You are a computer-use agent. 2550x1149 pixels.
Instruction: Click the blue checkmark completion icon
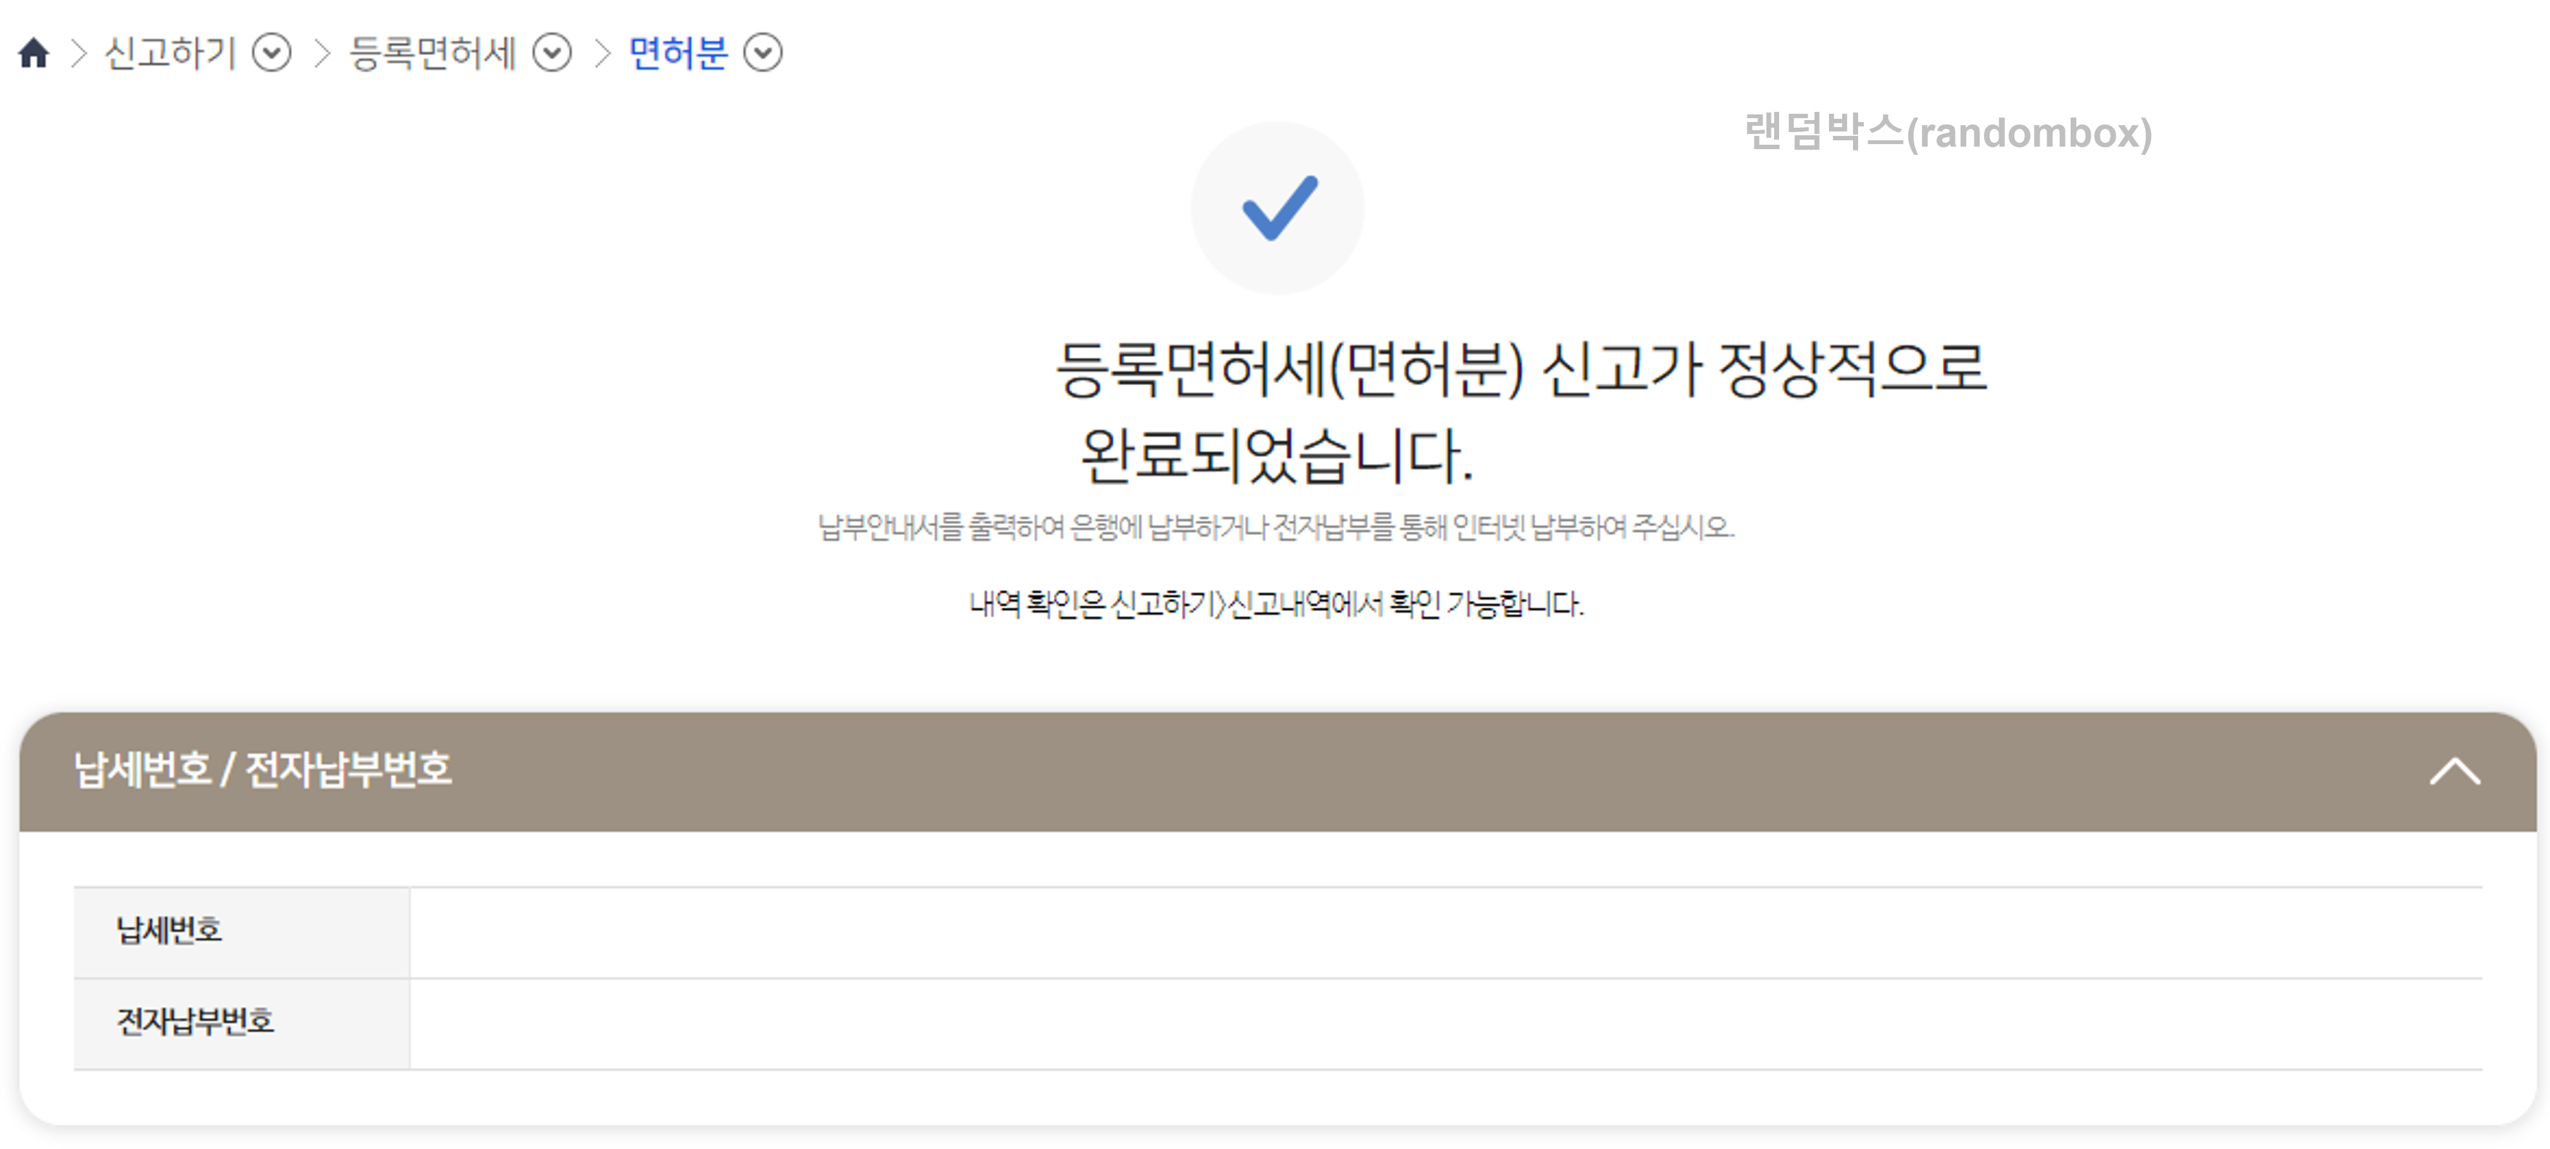1279,208
